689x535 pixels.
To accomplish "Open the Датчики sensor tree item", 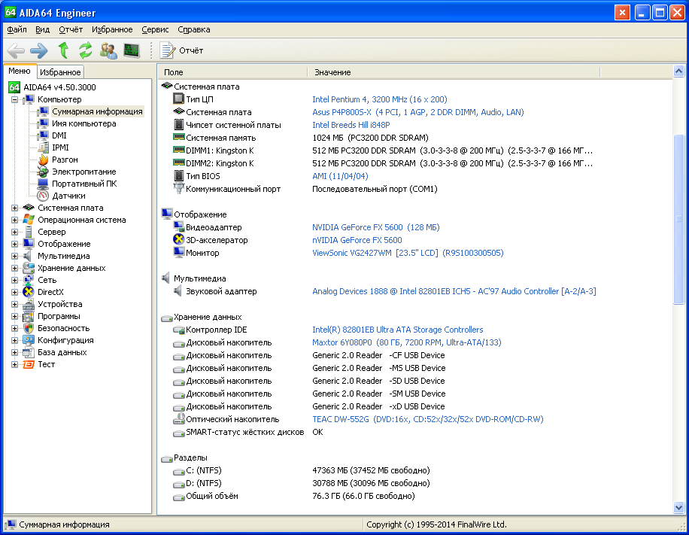I will click(68, 196).
